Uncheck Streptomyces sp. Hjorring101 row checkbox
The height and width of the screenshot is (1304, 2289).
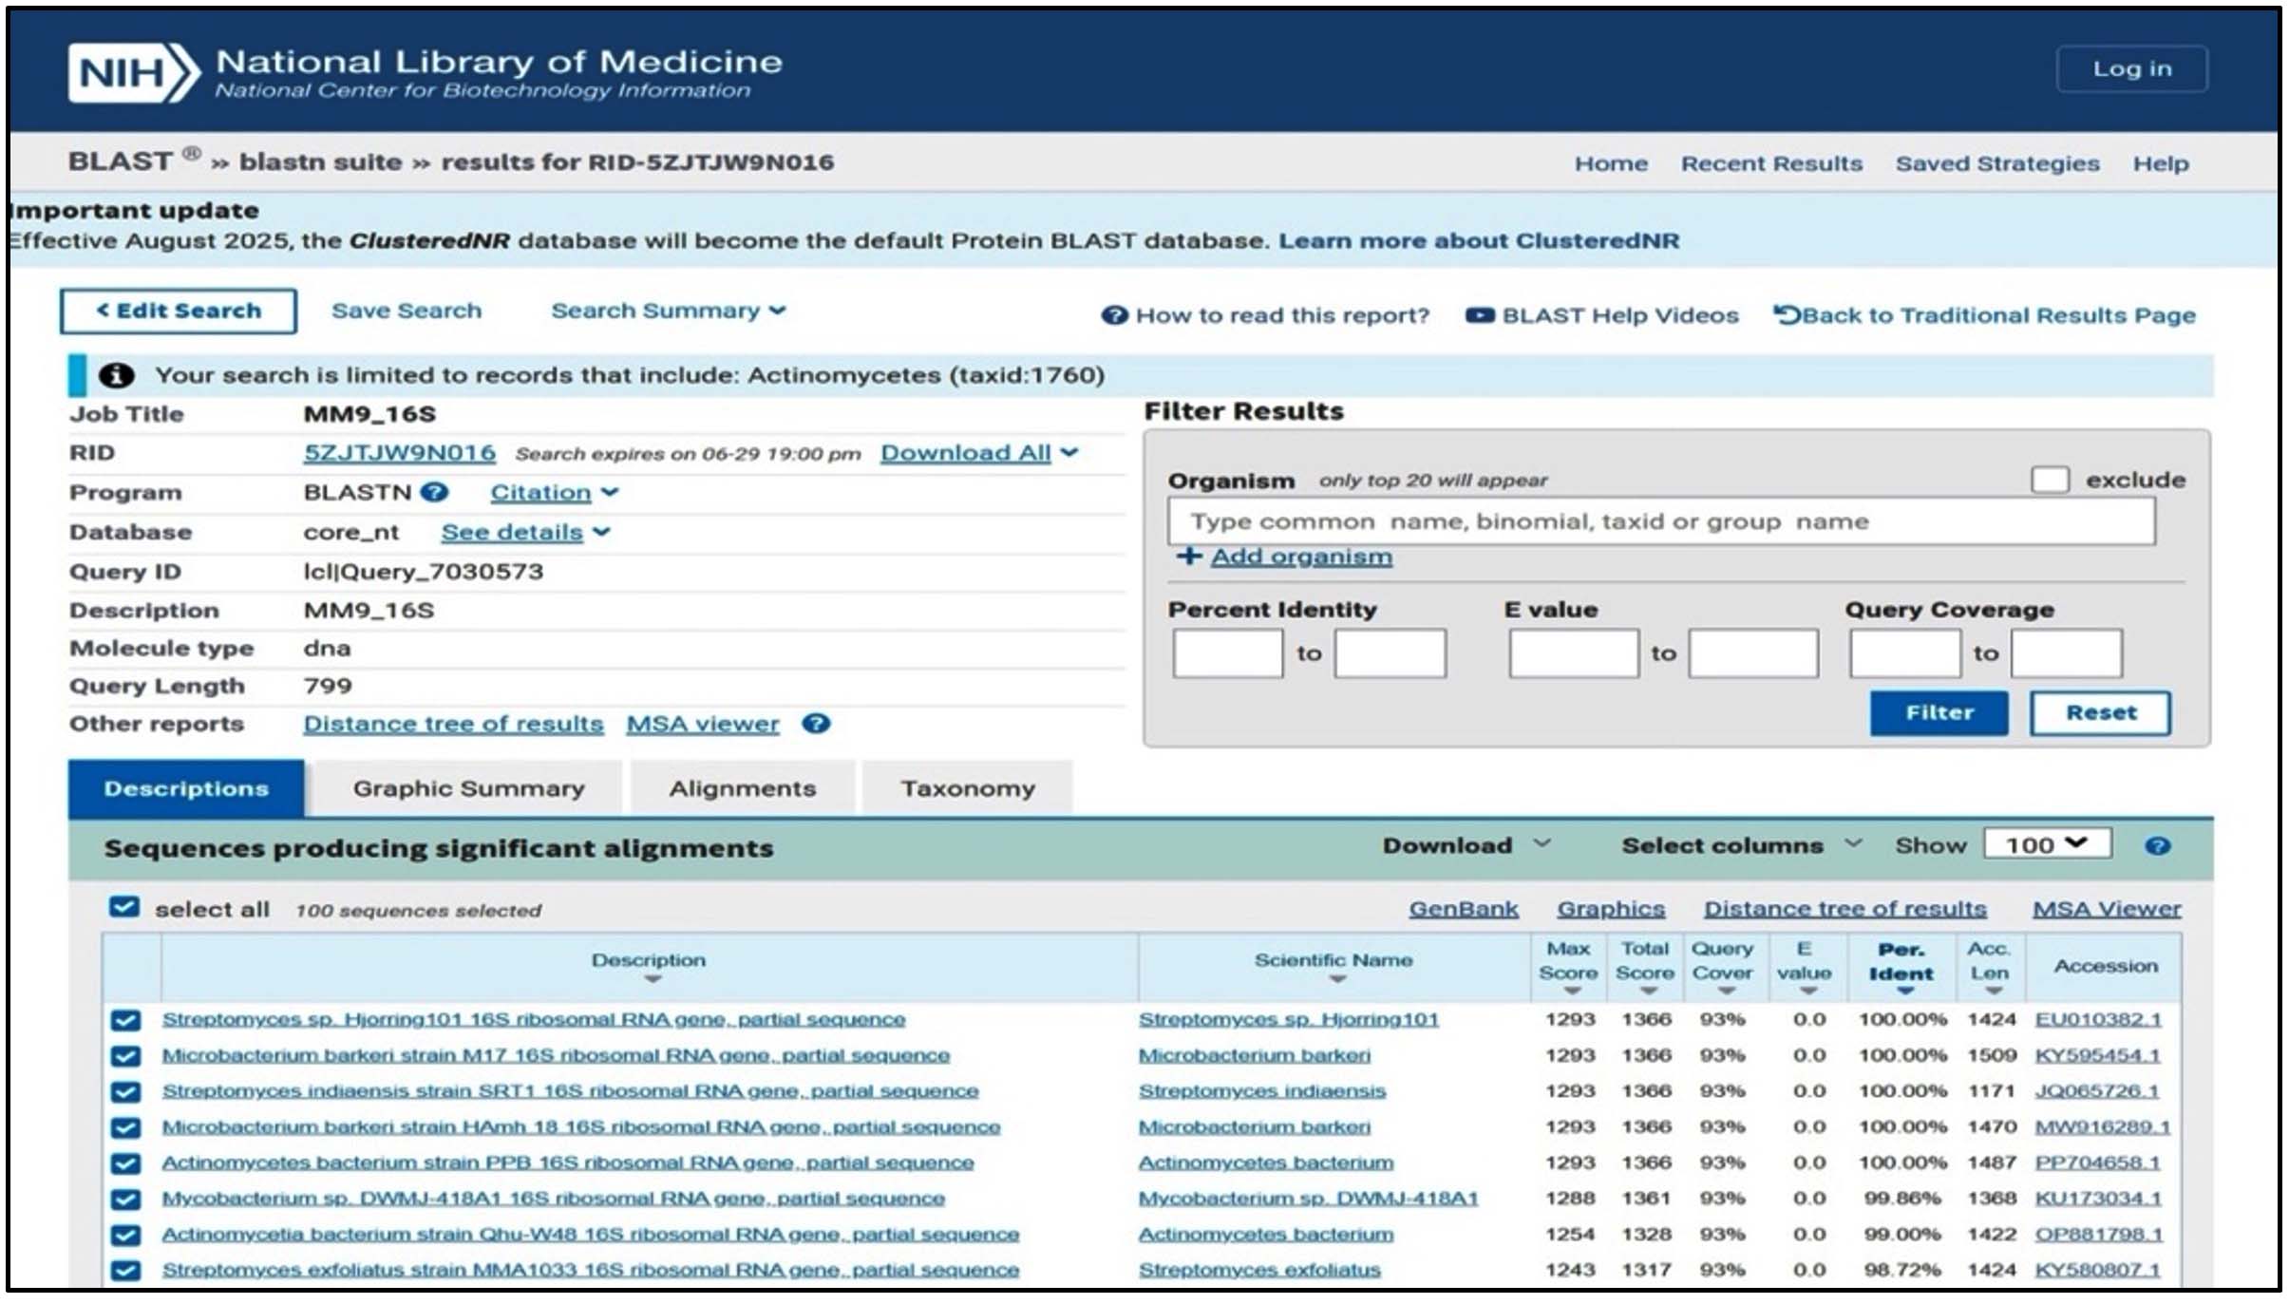125,1020
